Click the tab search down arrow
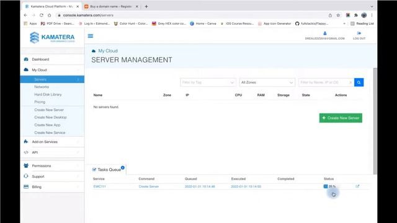397x223 pixels. tap(372, 7)
